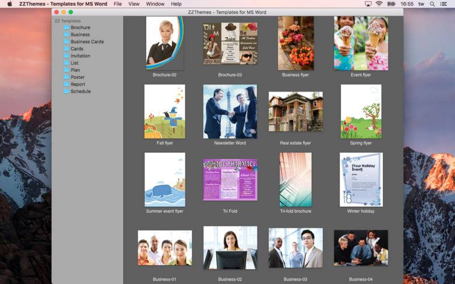Click the 'Tri-fold brochure' caption text
The width and height of the screenshot is (455, 284).
(295, 211)
